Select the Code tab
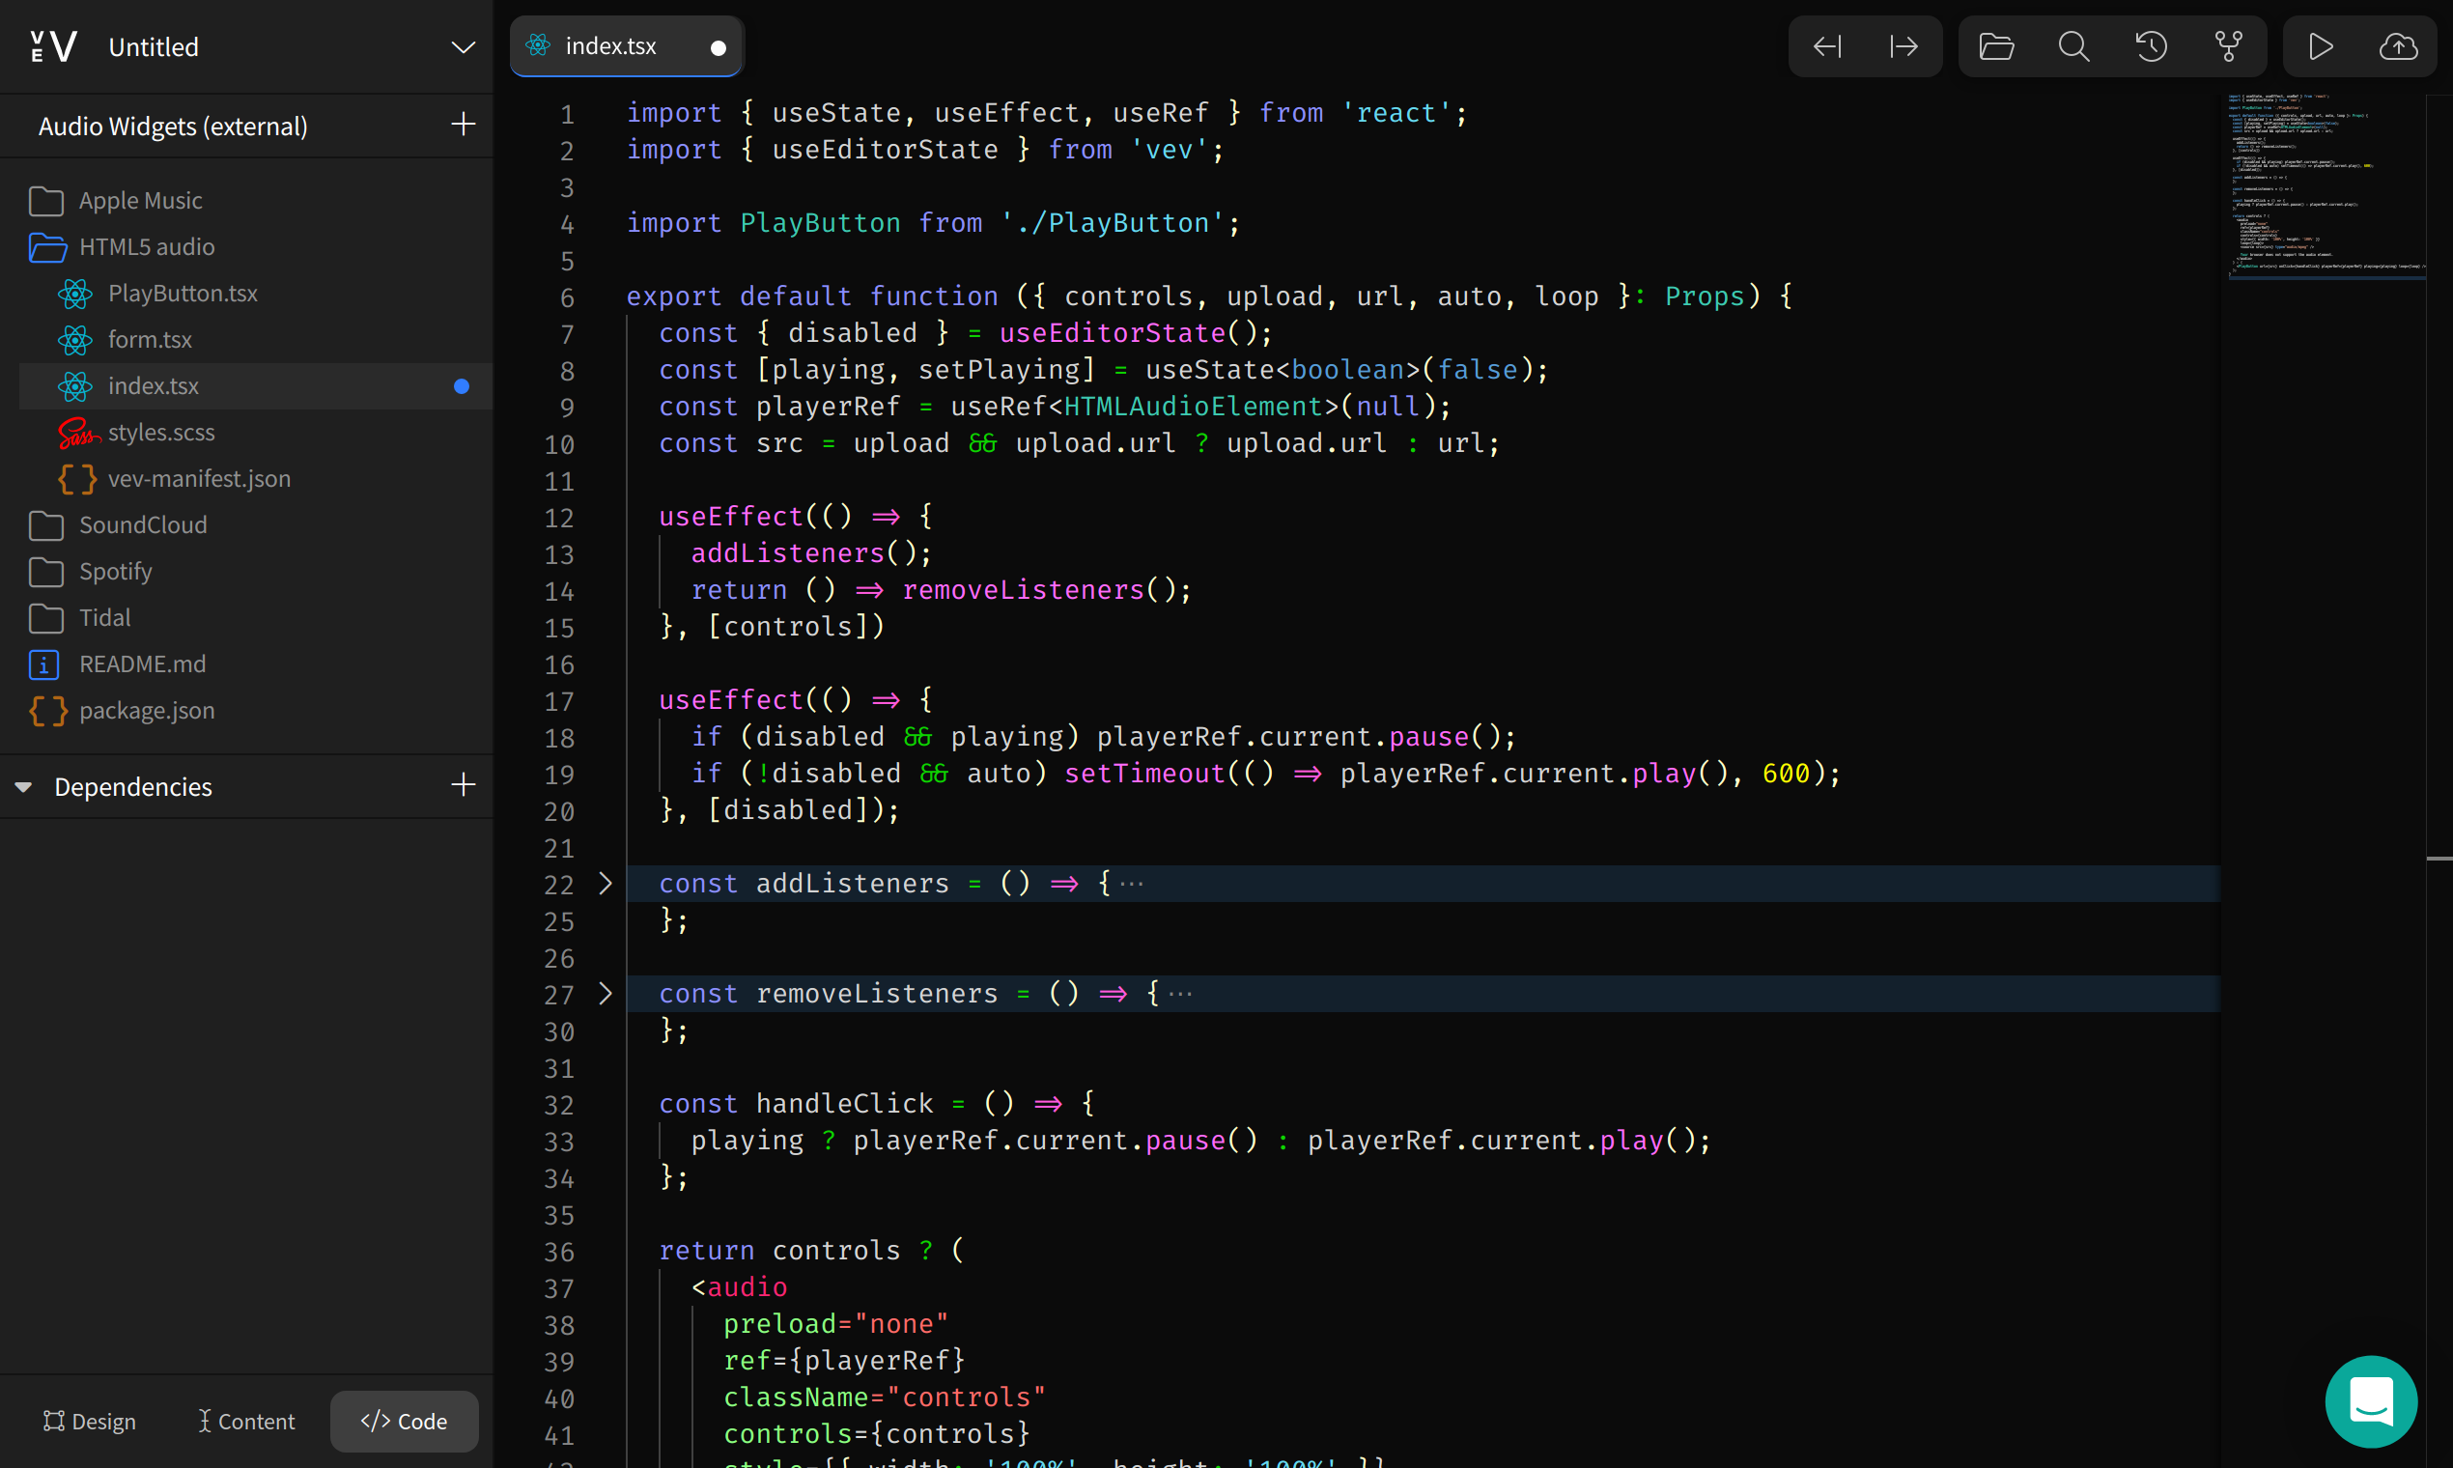 point(405,1422)
